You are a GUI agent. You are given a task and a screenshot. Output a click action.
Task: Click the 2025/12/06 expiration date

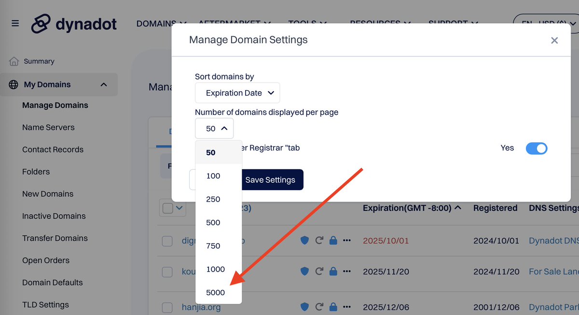pyautogui.click(x=386, y=307)
